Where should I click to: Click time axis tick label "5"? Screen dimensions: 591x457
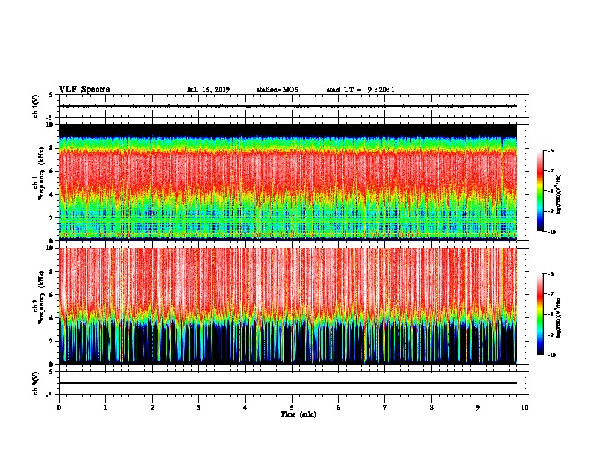tap(292, 408)
